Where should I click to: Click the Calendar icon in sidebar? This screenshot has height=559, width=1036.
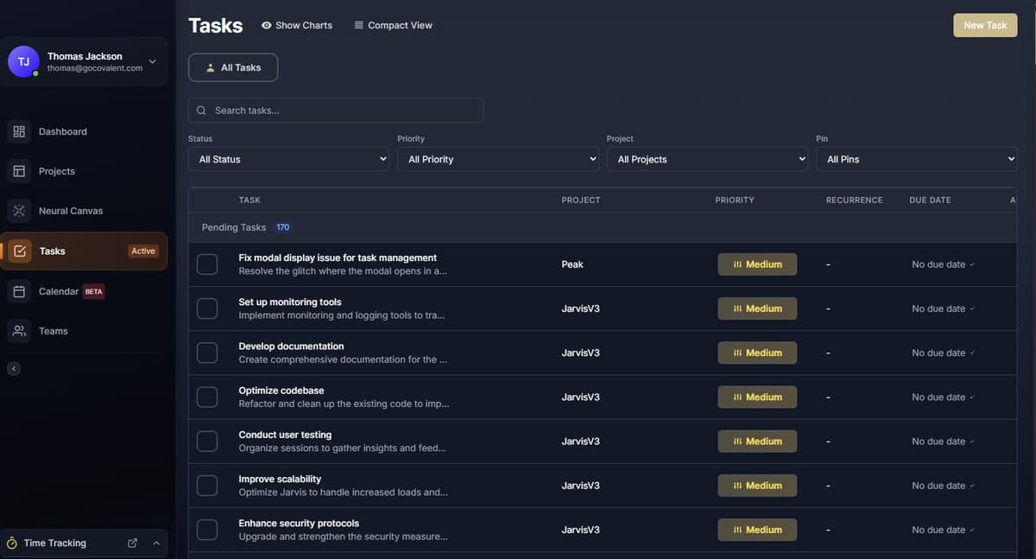pyautogui.click(x=19, y=291)
